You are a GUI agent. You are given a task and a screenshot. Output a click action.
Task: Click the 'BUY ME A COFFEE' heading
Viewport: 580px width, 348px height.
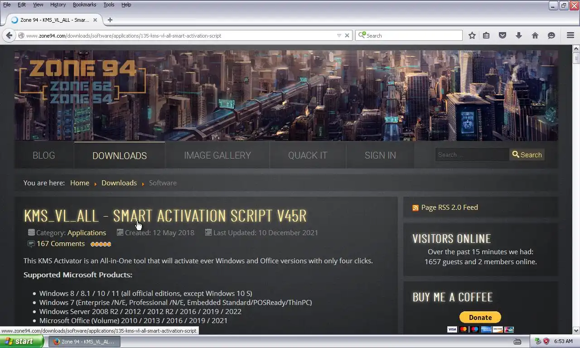pyautogui.click(x=453, y=297)
